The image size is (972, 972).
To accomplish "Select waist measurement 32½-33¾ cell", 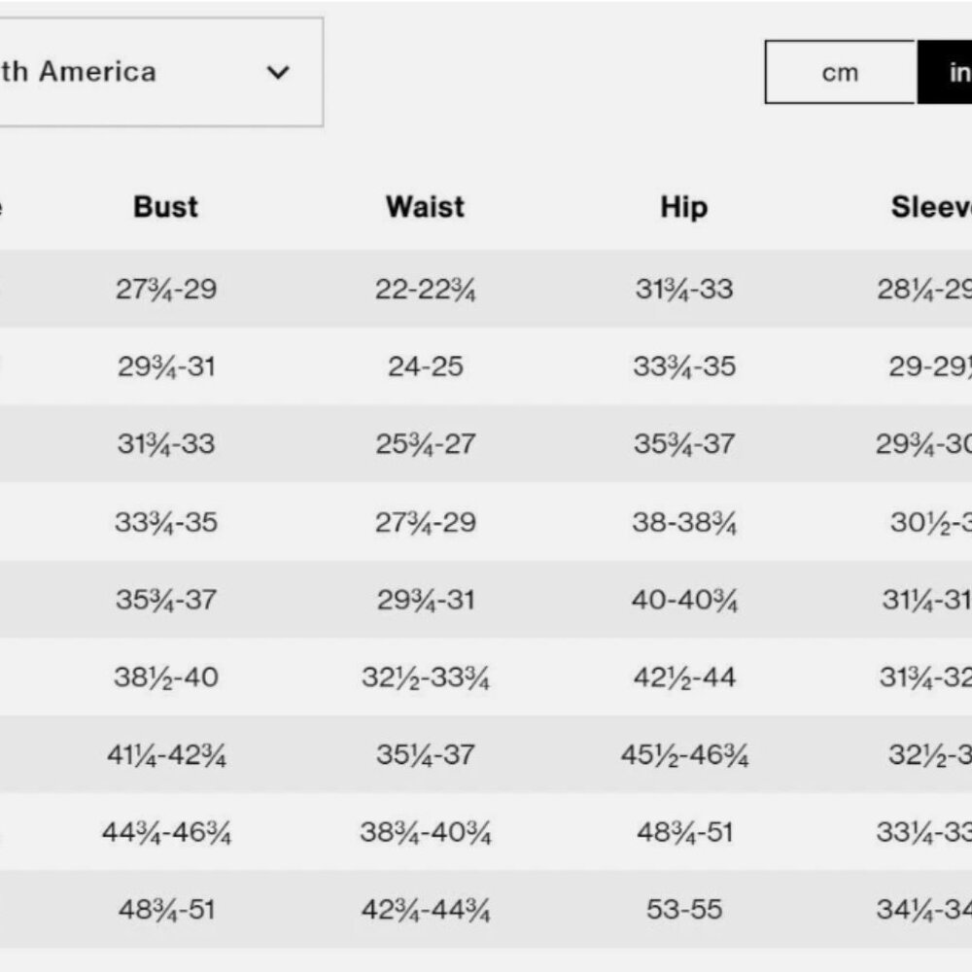I will click(426, 677).
